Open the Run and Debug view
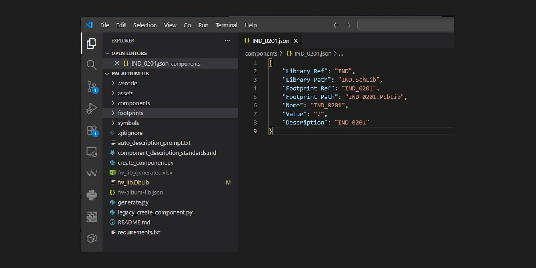This screenshot has height=268, width=536. [x=91, y=109]
